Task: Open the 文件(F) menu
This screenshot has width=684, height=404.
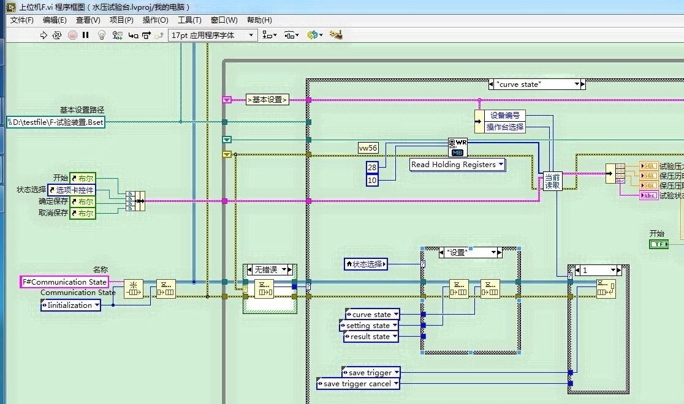Action: (22, 20)
